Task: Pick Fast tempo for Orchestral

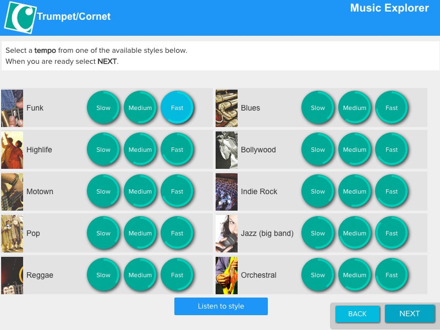Action: pos(392,275)
